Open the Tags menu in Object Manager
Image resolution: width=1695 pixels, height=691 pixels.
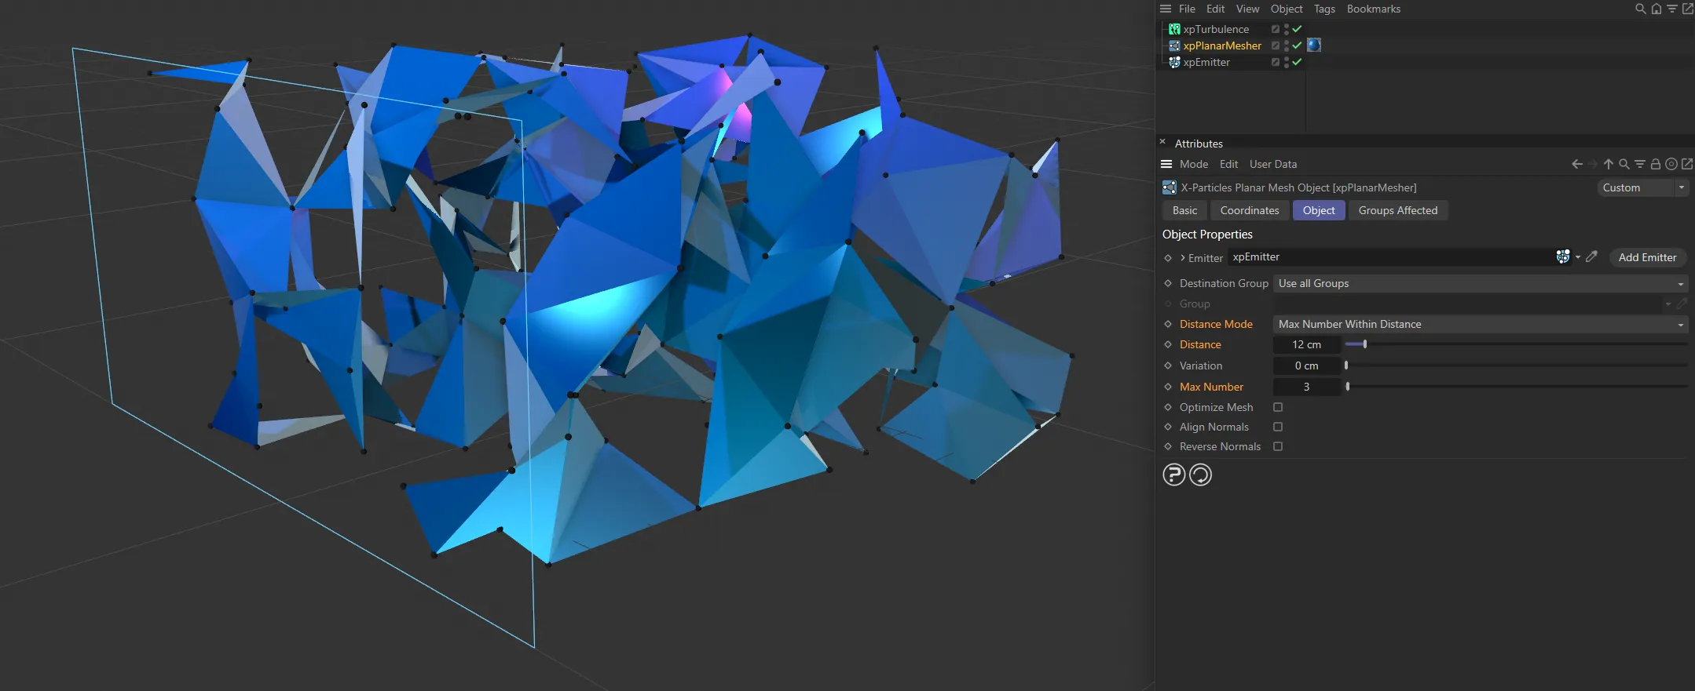1324,9
